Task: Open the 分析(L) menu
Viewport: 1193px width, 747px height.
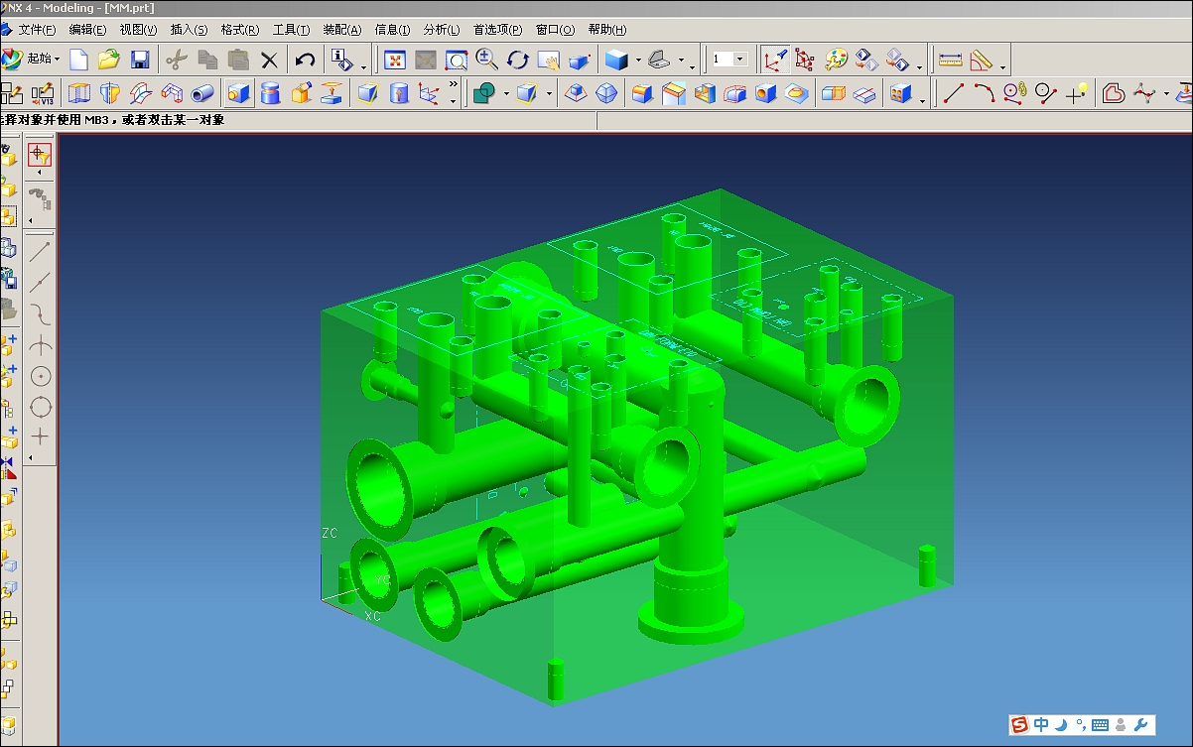Action: (x=442, y=30)
